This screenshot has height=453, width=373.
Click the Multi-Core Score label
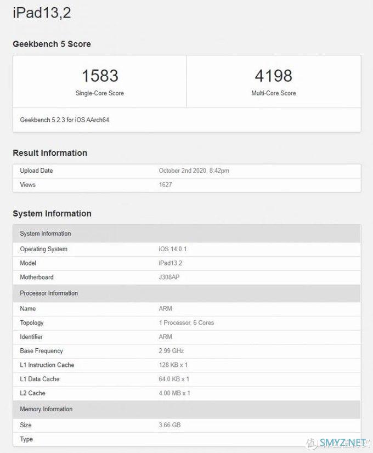coord(274,93)
